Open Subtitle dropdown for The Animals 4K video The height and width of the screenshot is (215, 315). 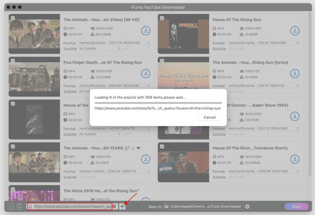pos(99,49)
